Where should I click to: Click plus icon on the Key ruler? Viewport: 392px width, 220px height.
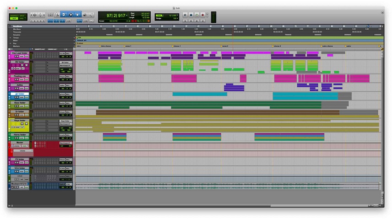click(74, 43)
